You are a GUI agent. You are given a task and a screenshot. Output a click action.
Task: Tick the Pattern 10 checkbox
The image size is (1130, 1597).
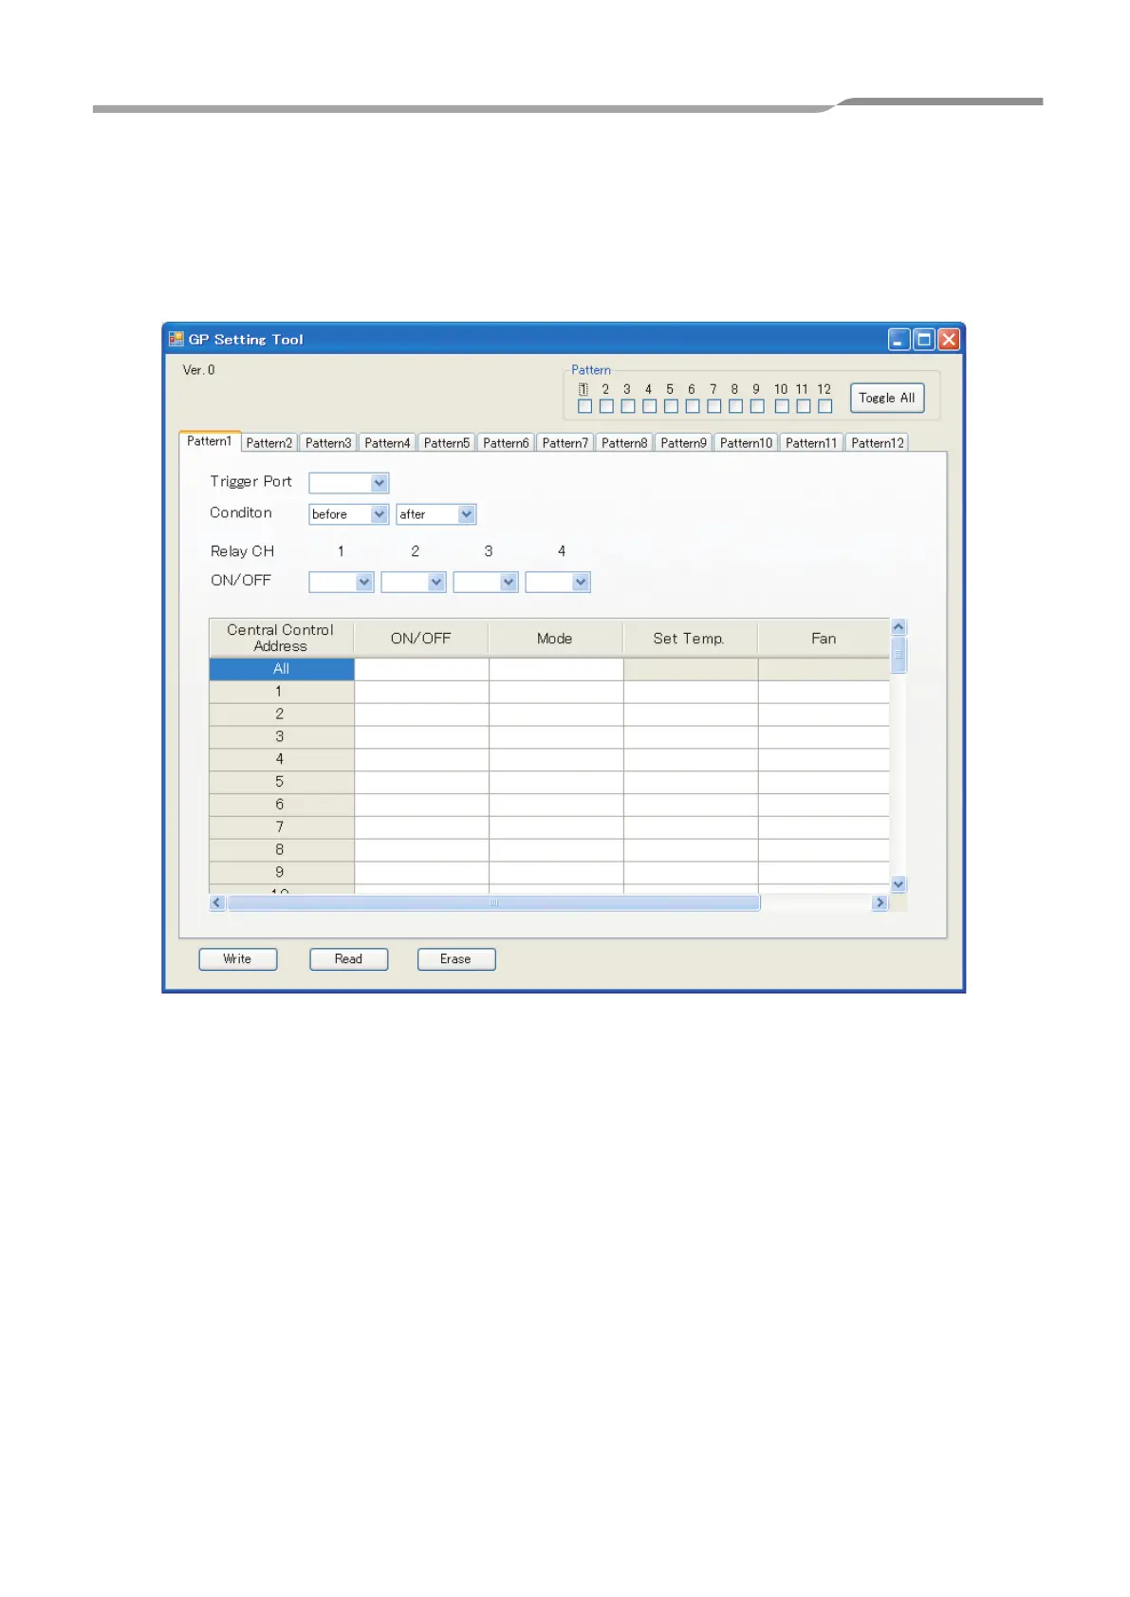pos(782,406)
